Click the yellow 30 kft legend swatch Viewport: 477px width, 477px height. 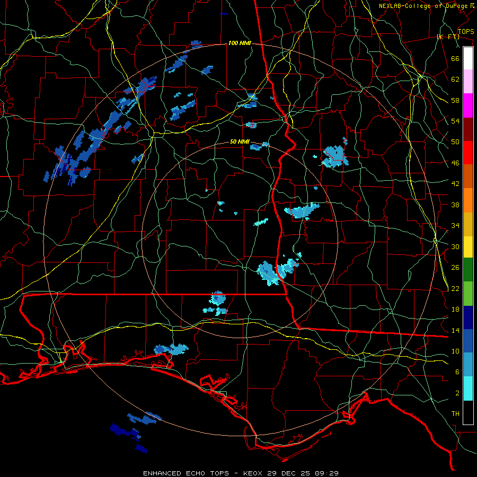coord(468,247)
